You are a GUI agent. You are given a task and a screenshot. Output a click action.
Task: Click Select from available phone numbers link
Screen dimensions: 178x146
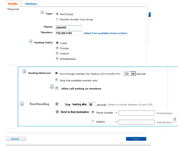tap(105, 33)
